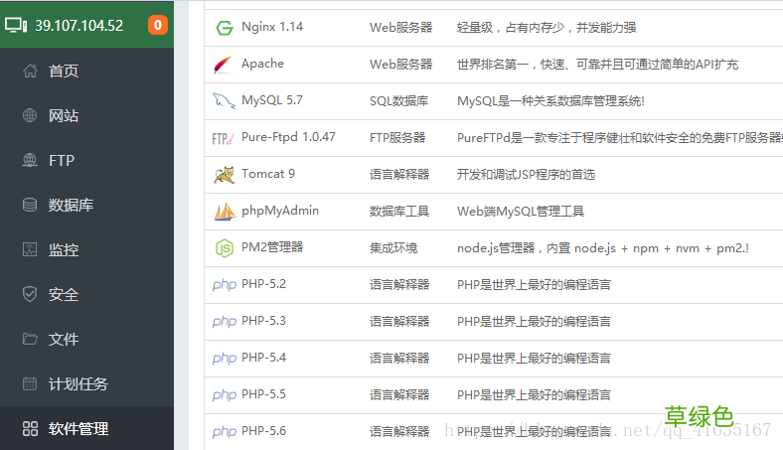
Task: Click the grid icon next to 软件管理
Action: point(30,428)
